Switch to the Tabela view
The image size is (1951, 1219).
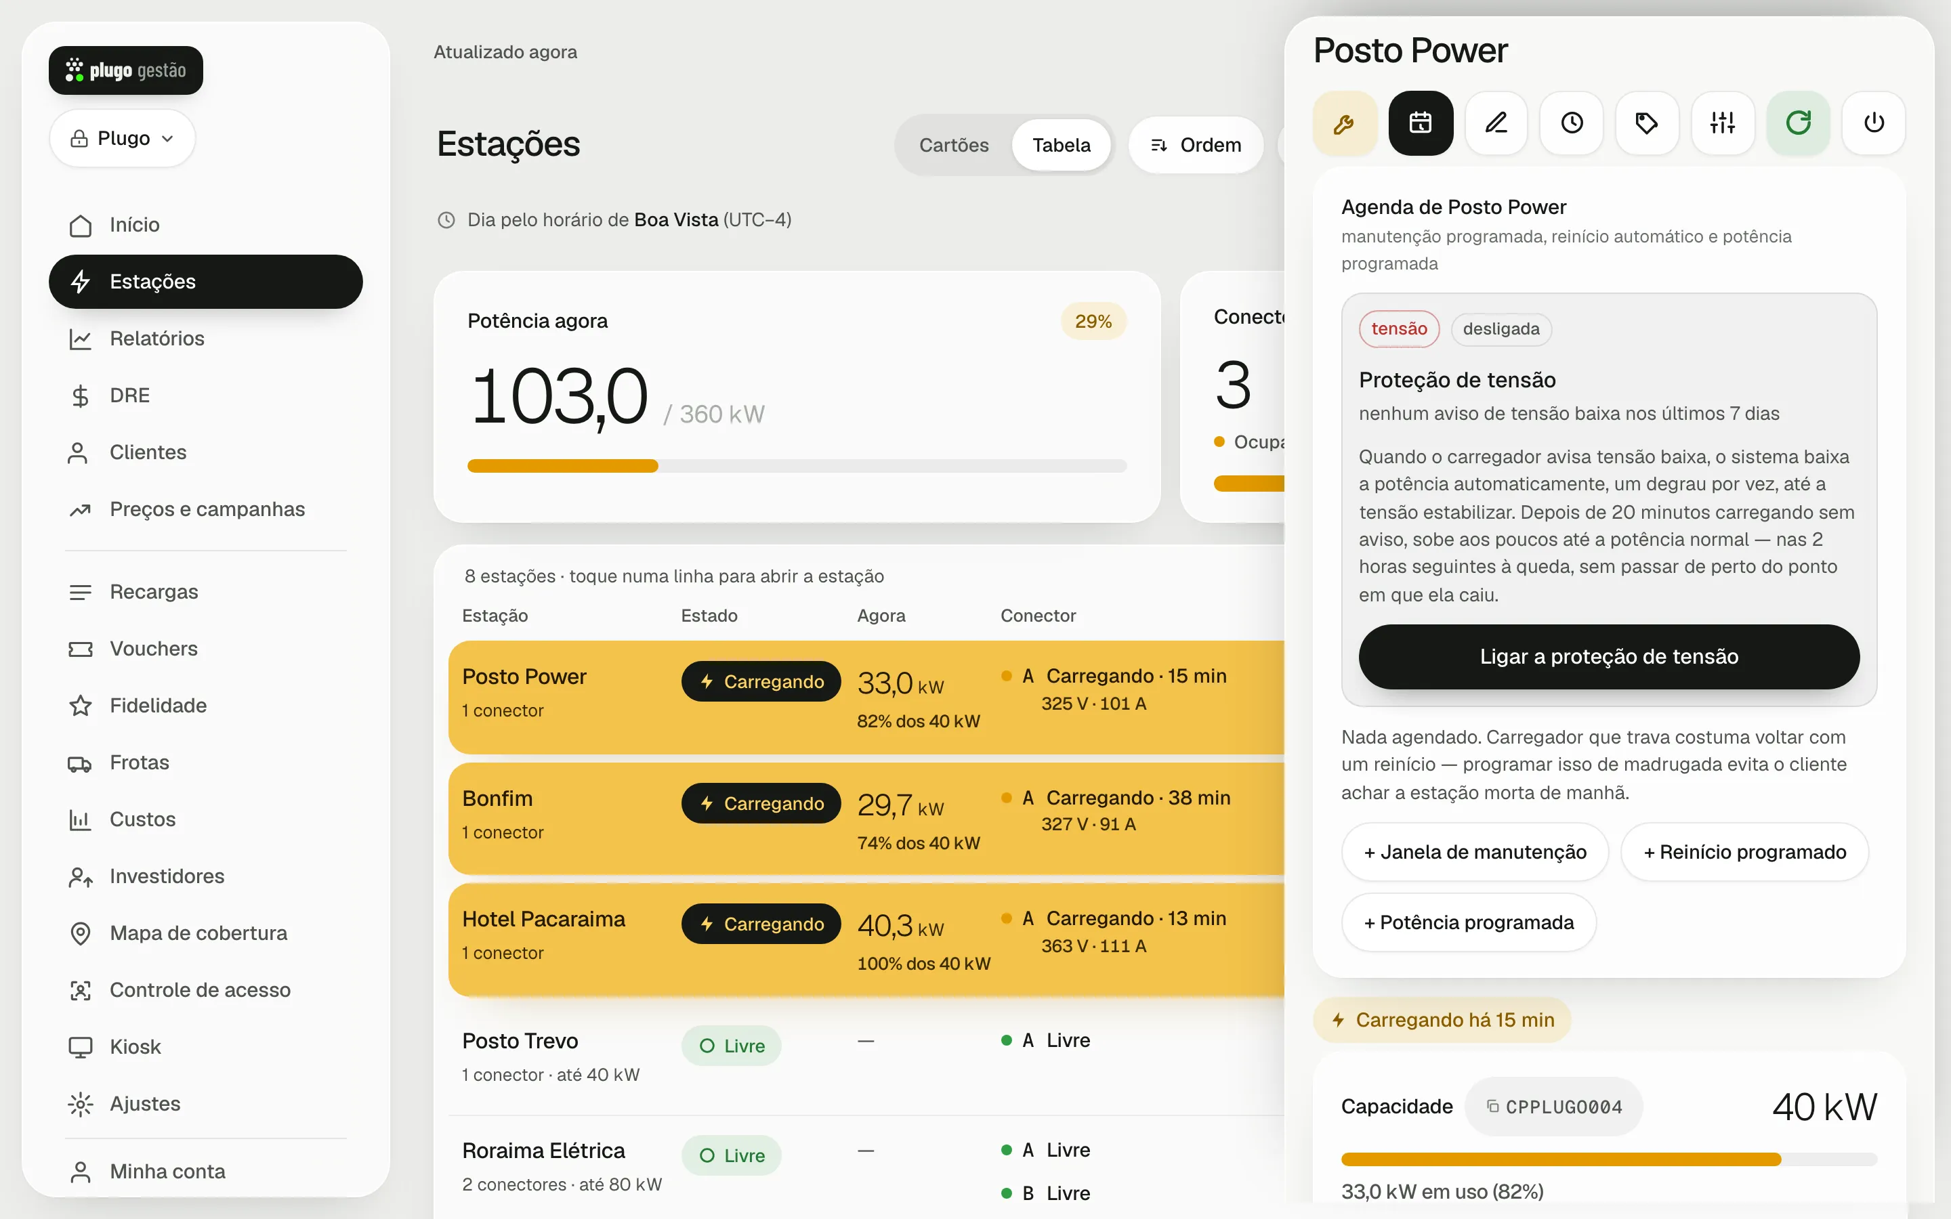click(x=1061, y=145)
